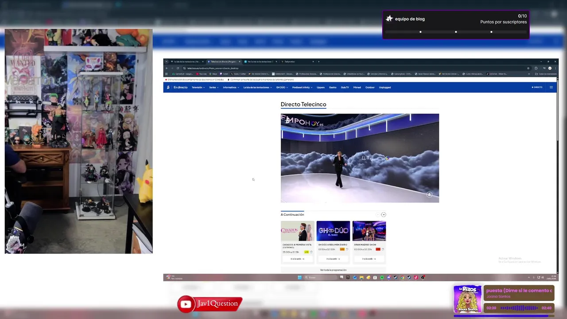Show hidden system tray icons chevron
The width and height of the screenshot is (567, 319).
click(x=529, y=277)
